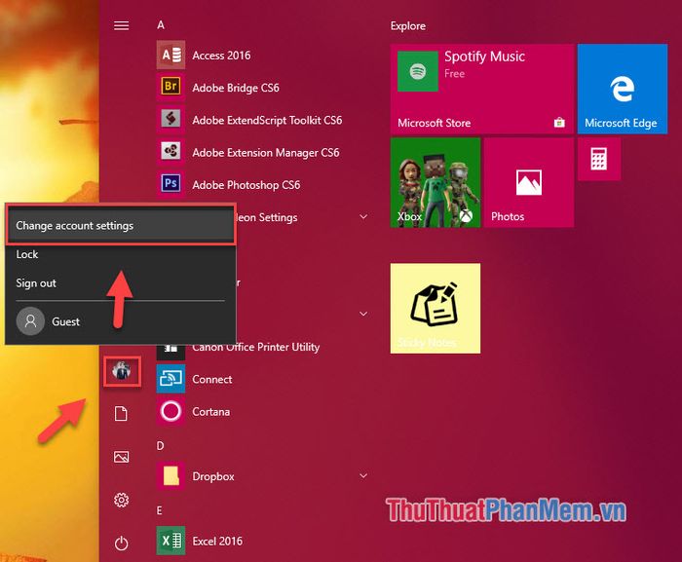The image size is (682, 562).
Task: Click the Explore tile group title
Action: [x=408, y=26]
